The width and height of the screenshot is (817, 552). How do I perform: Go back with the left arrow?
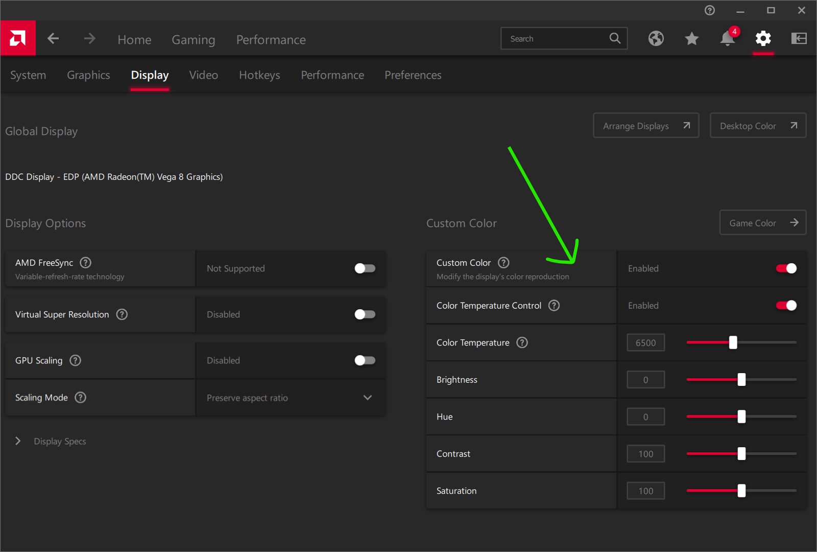tap(53, 38)
